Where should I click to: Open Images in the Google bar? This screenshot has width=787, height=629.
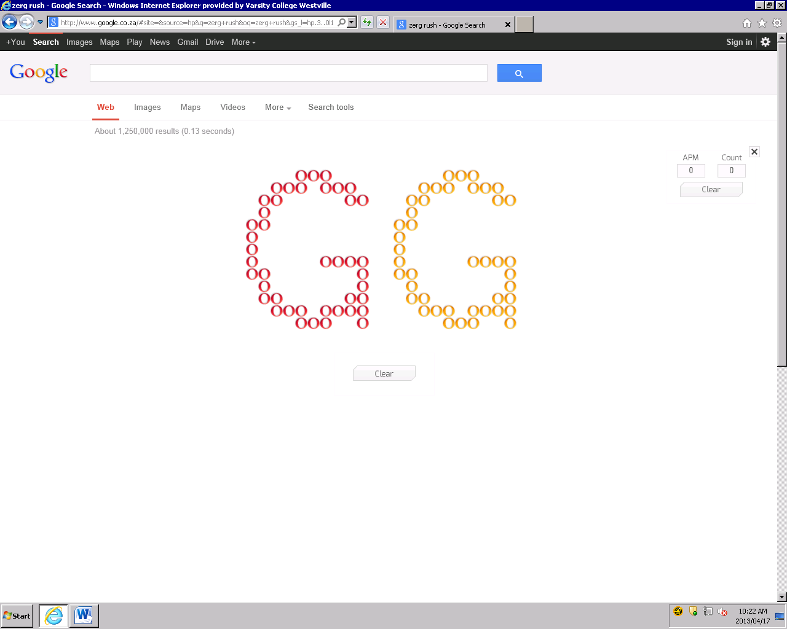coord(79,42)
